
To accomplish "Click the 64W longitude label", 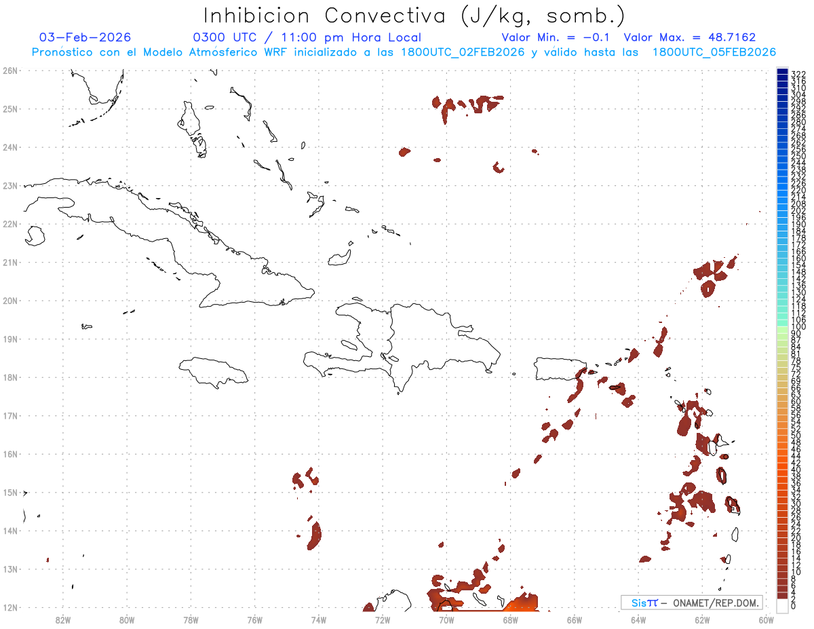I will (638, 620).
